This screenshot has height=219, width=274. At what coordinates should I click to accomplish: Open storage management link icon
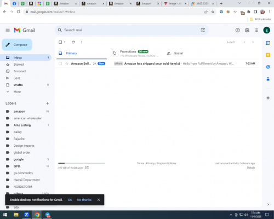pyautogui.click(x=87, y=168)
